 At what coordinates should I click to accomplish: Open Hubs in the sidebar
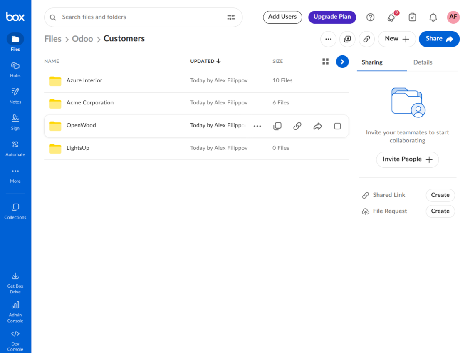point(15,70)
